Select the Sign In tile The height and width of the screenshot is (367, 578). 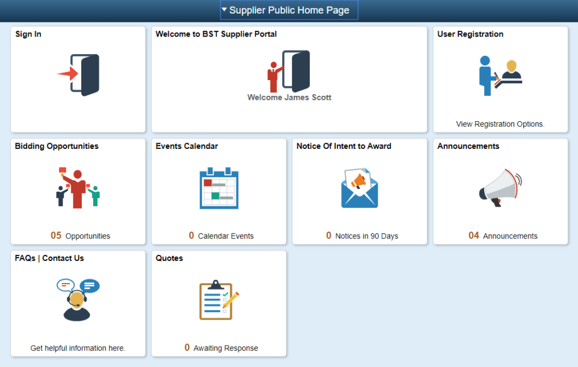pos(77,79)
